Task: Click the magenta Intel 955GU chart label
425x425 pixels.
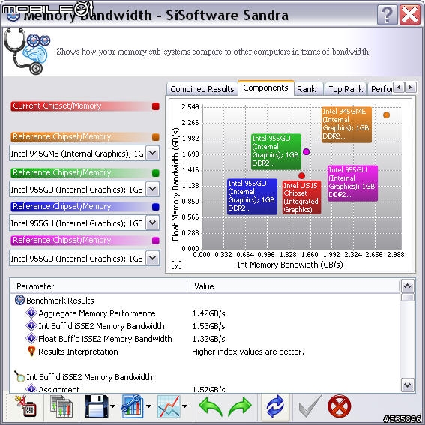Action: (x=352, y=183)
